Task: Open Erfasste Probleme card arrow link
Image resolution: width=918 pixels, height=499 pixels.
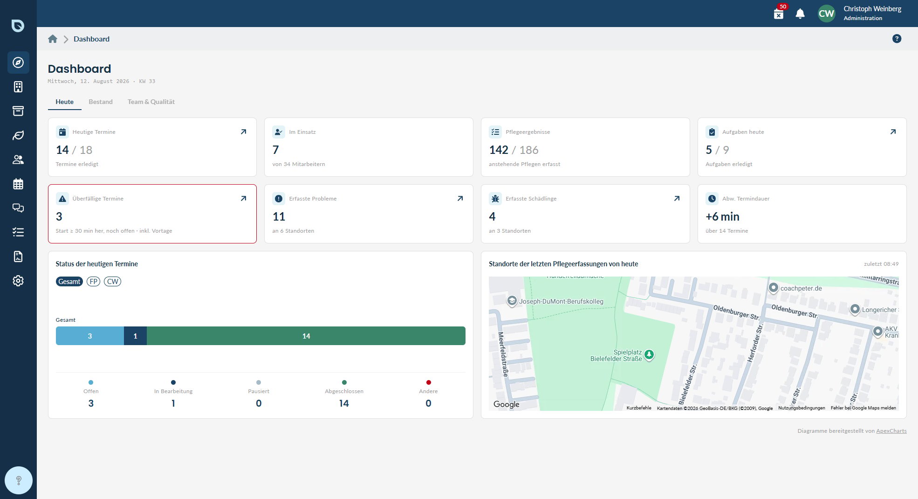Action: tap(460, 199)
